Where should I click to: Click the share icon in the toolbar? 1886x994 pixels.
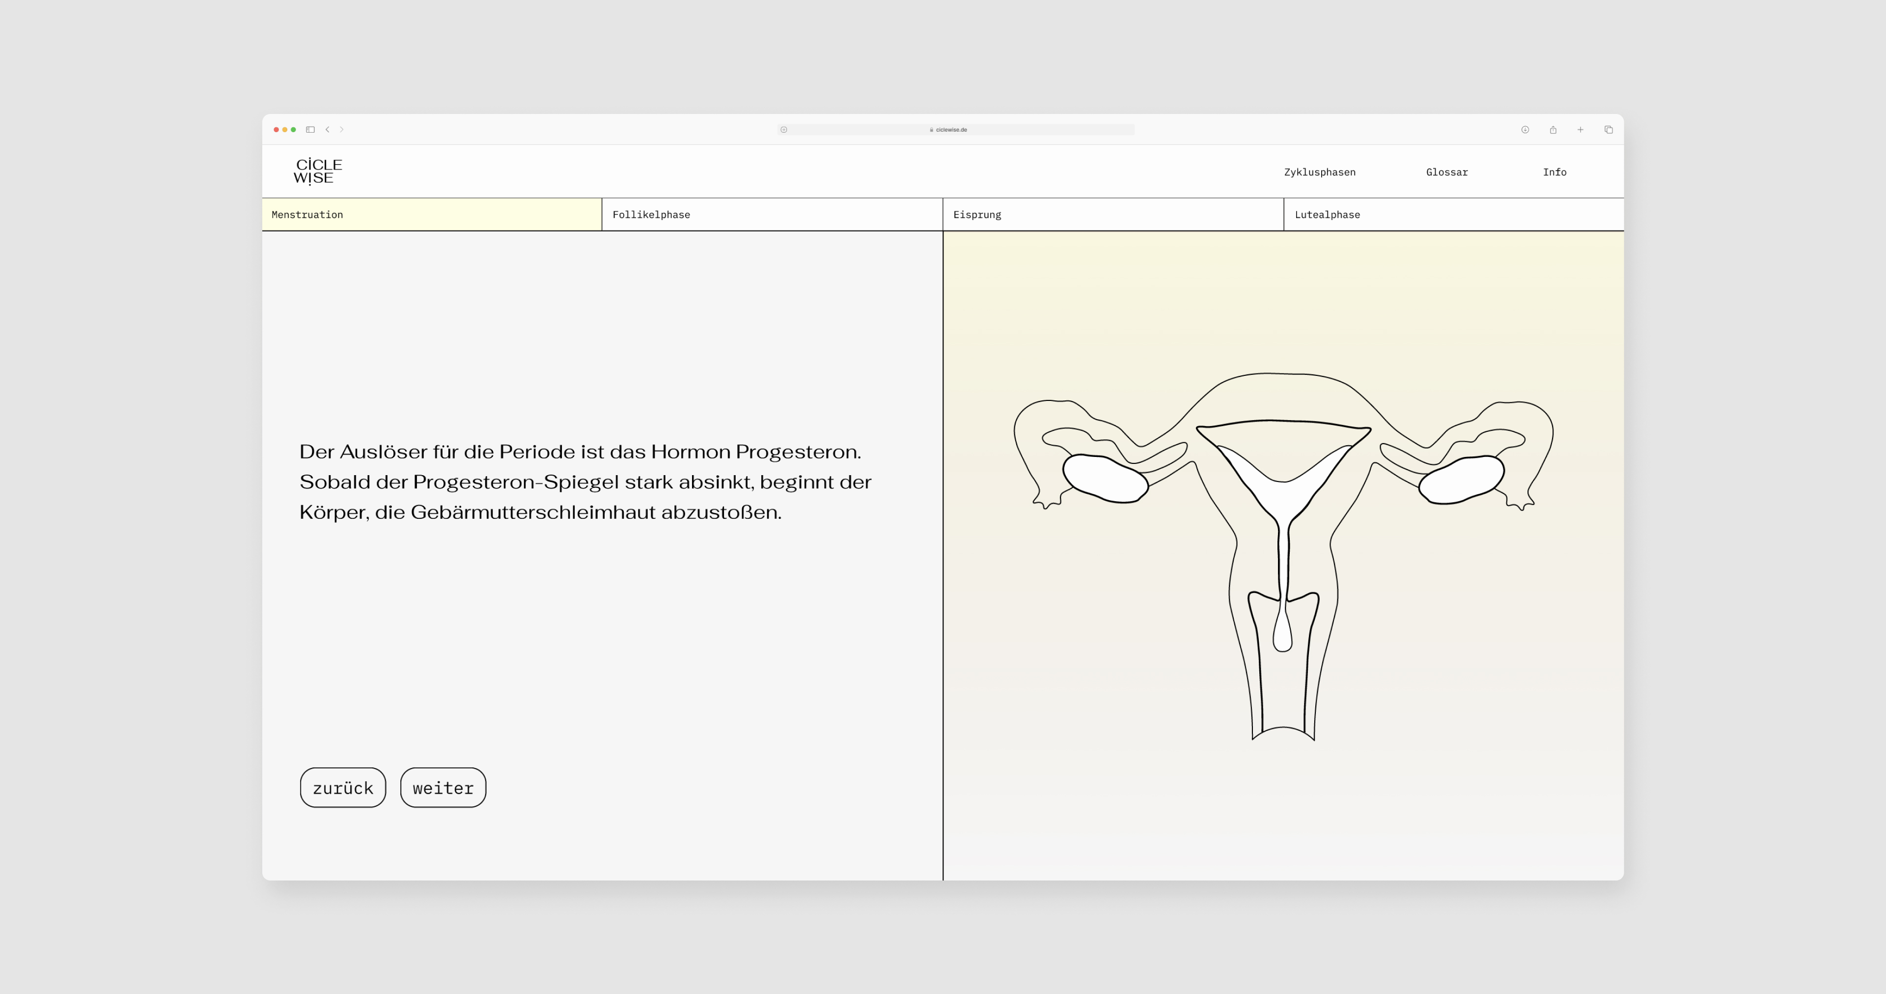(1553, 130)
